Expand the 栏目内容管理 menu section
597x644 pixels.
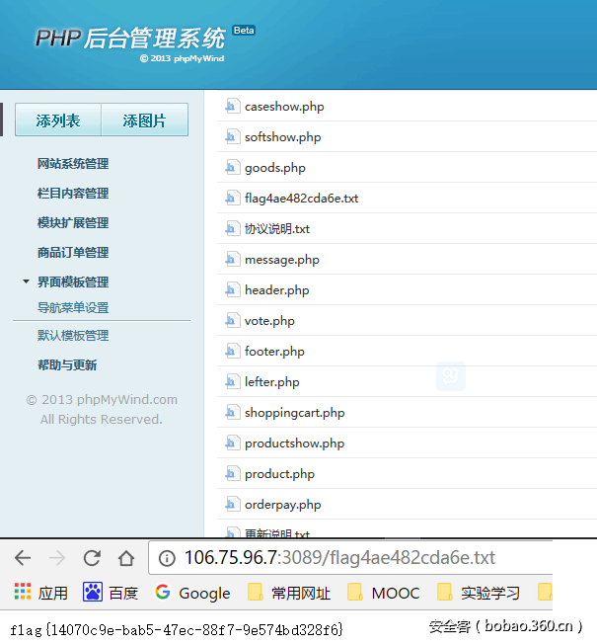[x=73, y=194]
